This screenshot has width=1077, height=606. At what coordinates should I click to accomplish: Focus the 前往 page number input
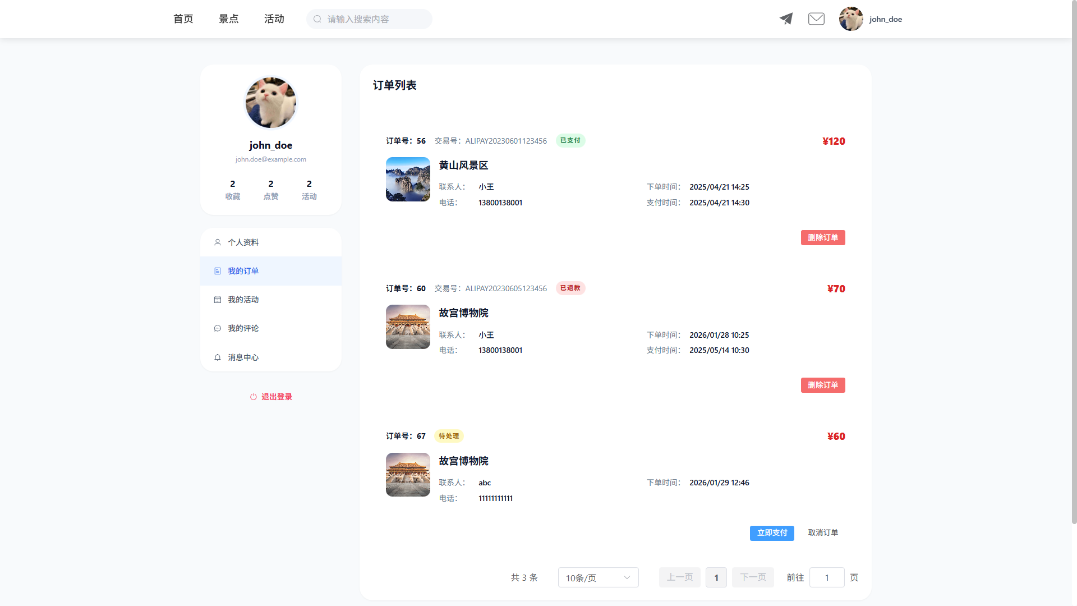[827, 577]
